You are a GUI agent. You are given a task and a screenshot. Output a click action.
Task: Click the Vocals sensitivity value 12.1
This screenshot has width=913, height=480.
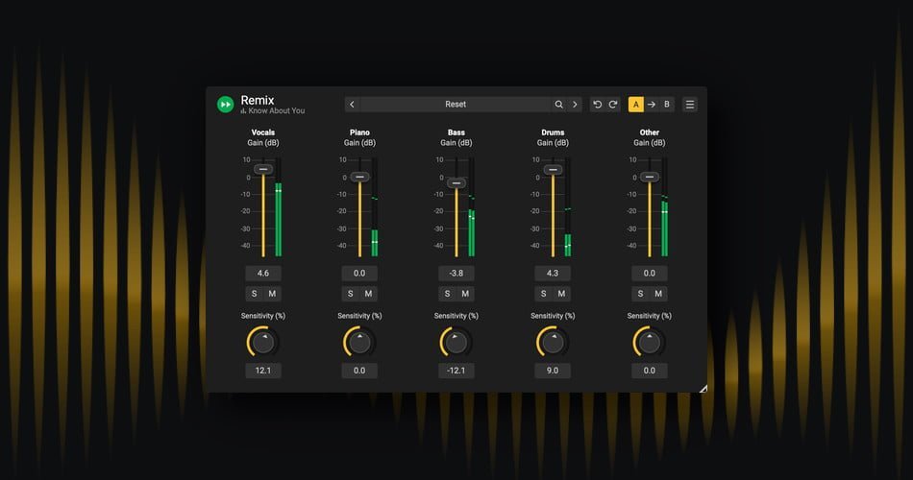click(262, 371)
